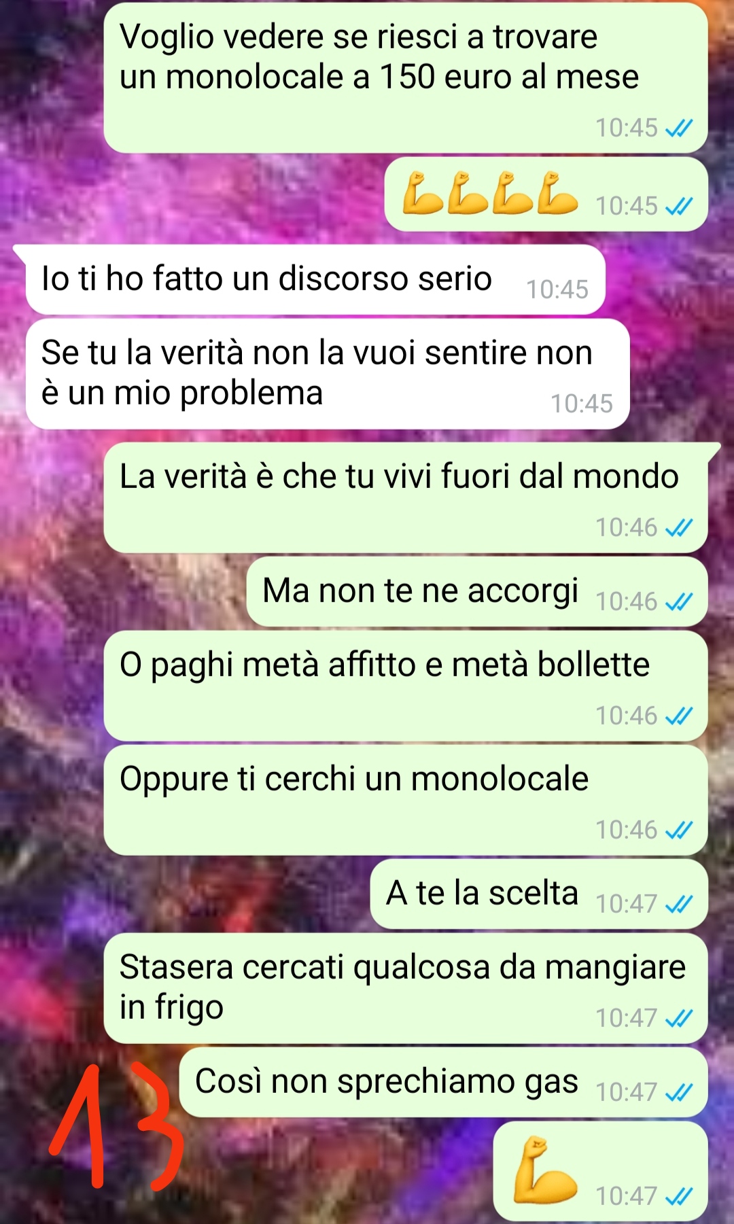Select message 'La verità è che tu vivi fuori dal mondo'
734x1224 pixels.
[x=406, y=497]
